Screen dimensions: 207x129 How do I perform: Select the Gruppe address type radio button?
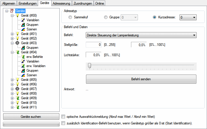[106, 18]
